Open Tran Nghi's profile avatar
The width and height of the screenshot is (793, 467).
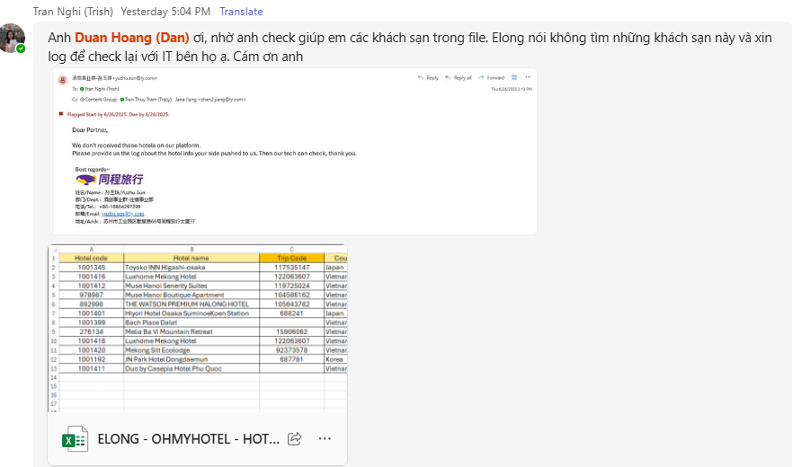coord(13,39)
